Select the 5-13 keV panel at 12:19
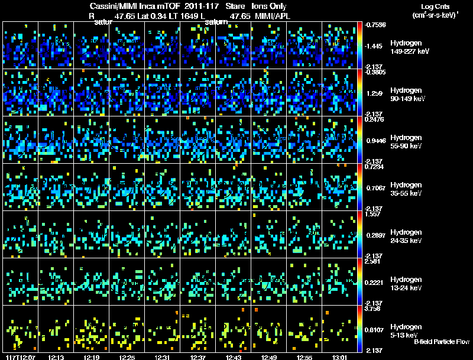This screenshot has width=473, height=360. point(92,329)
